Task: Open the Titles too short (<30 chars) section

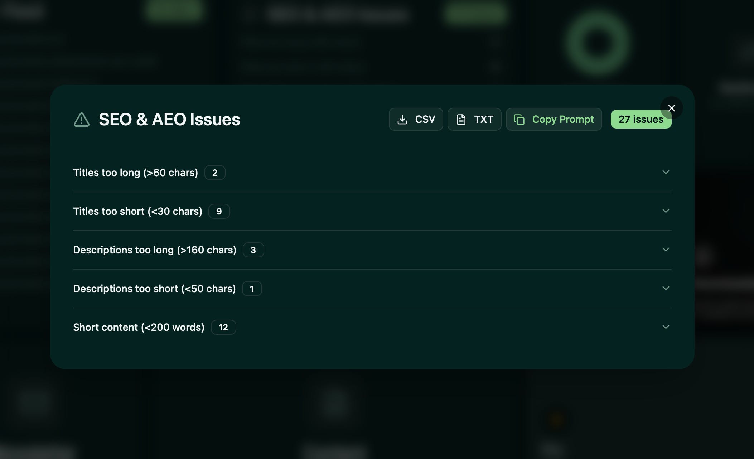Action: [137, 211]
